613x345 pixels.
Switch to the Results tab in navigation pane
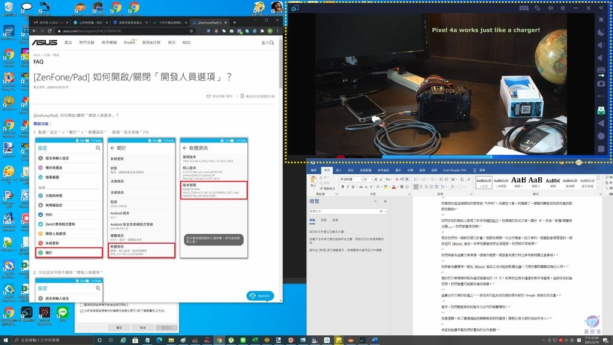pyautogui.click(x=335, y=220)
